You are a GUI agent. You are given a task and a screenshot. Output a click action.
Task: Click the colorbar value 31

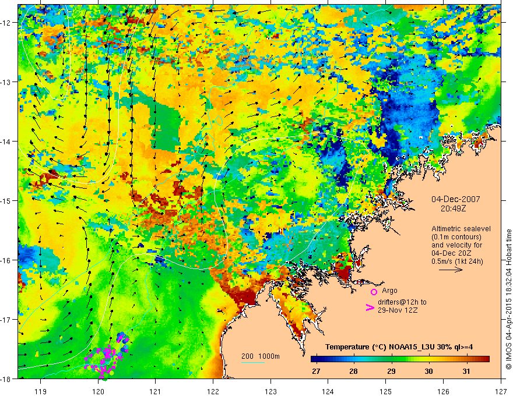(x=466, y=371)
